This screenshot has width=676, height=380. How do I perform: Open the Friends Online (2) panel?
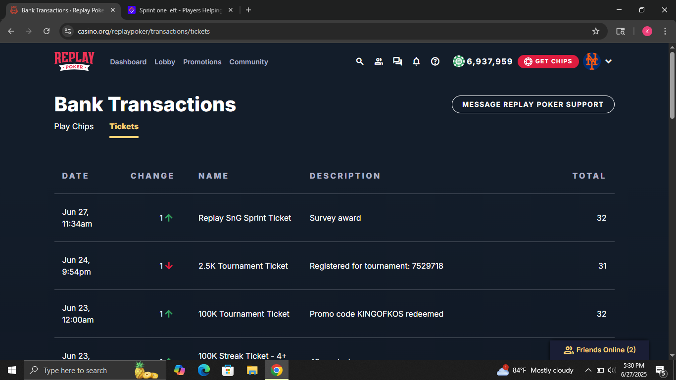pos(599,350)
